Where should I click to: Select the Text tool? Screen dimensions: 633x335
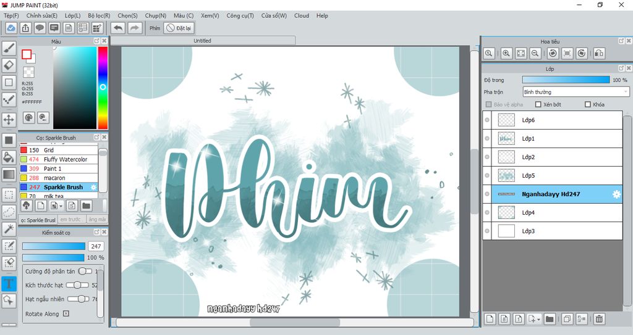[x=9, y=284]
